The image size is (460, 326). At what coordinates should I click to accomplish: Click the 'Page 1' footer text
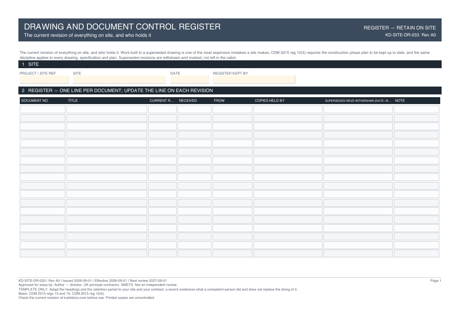[436, 281]
